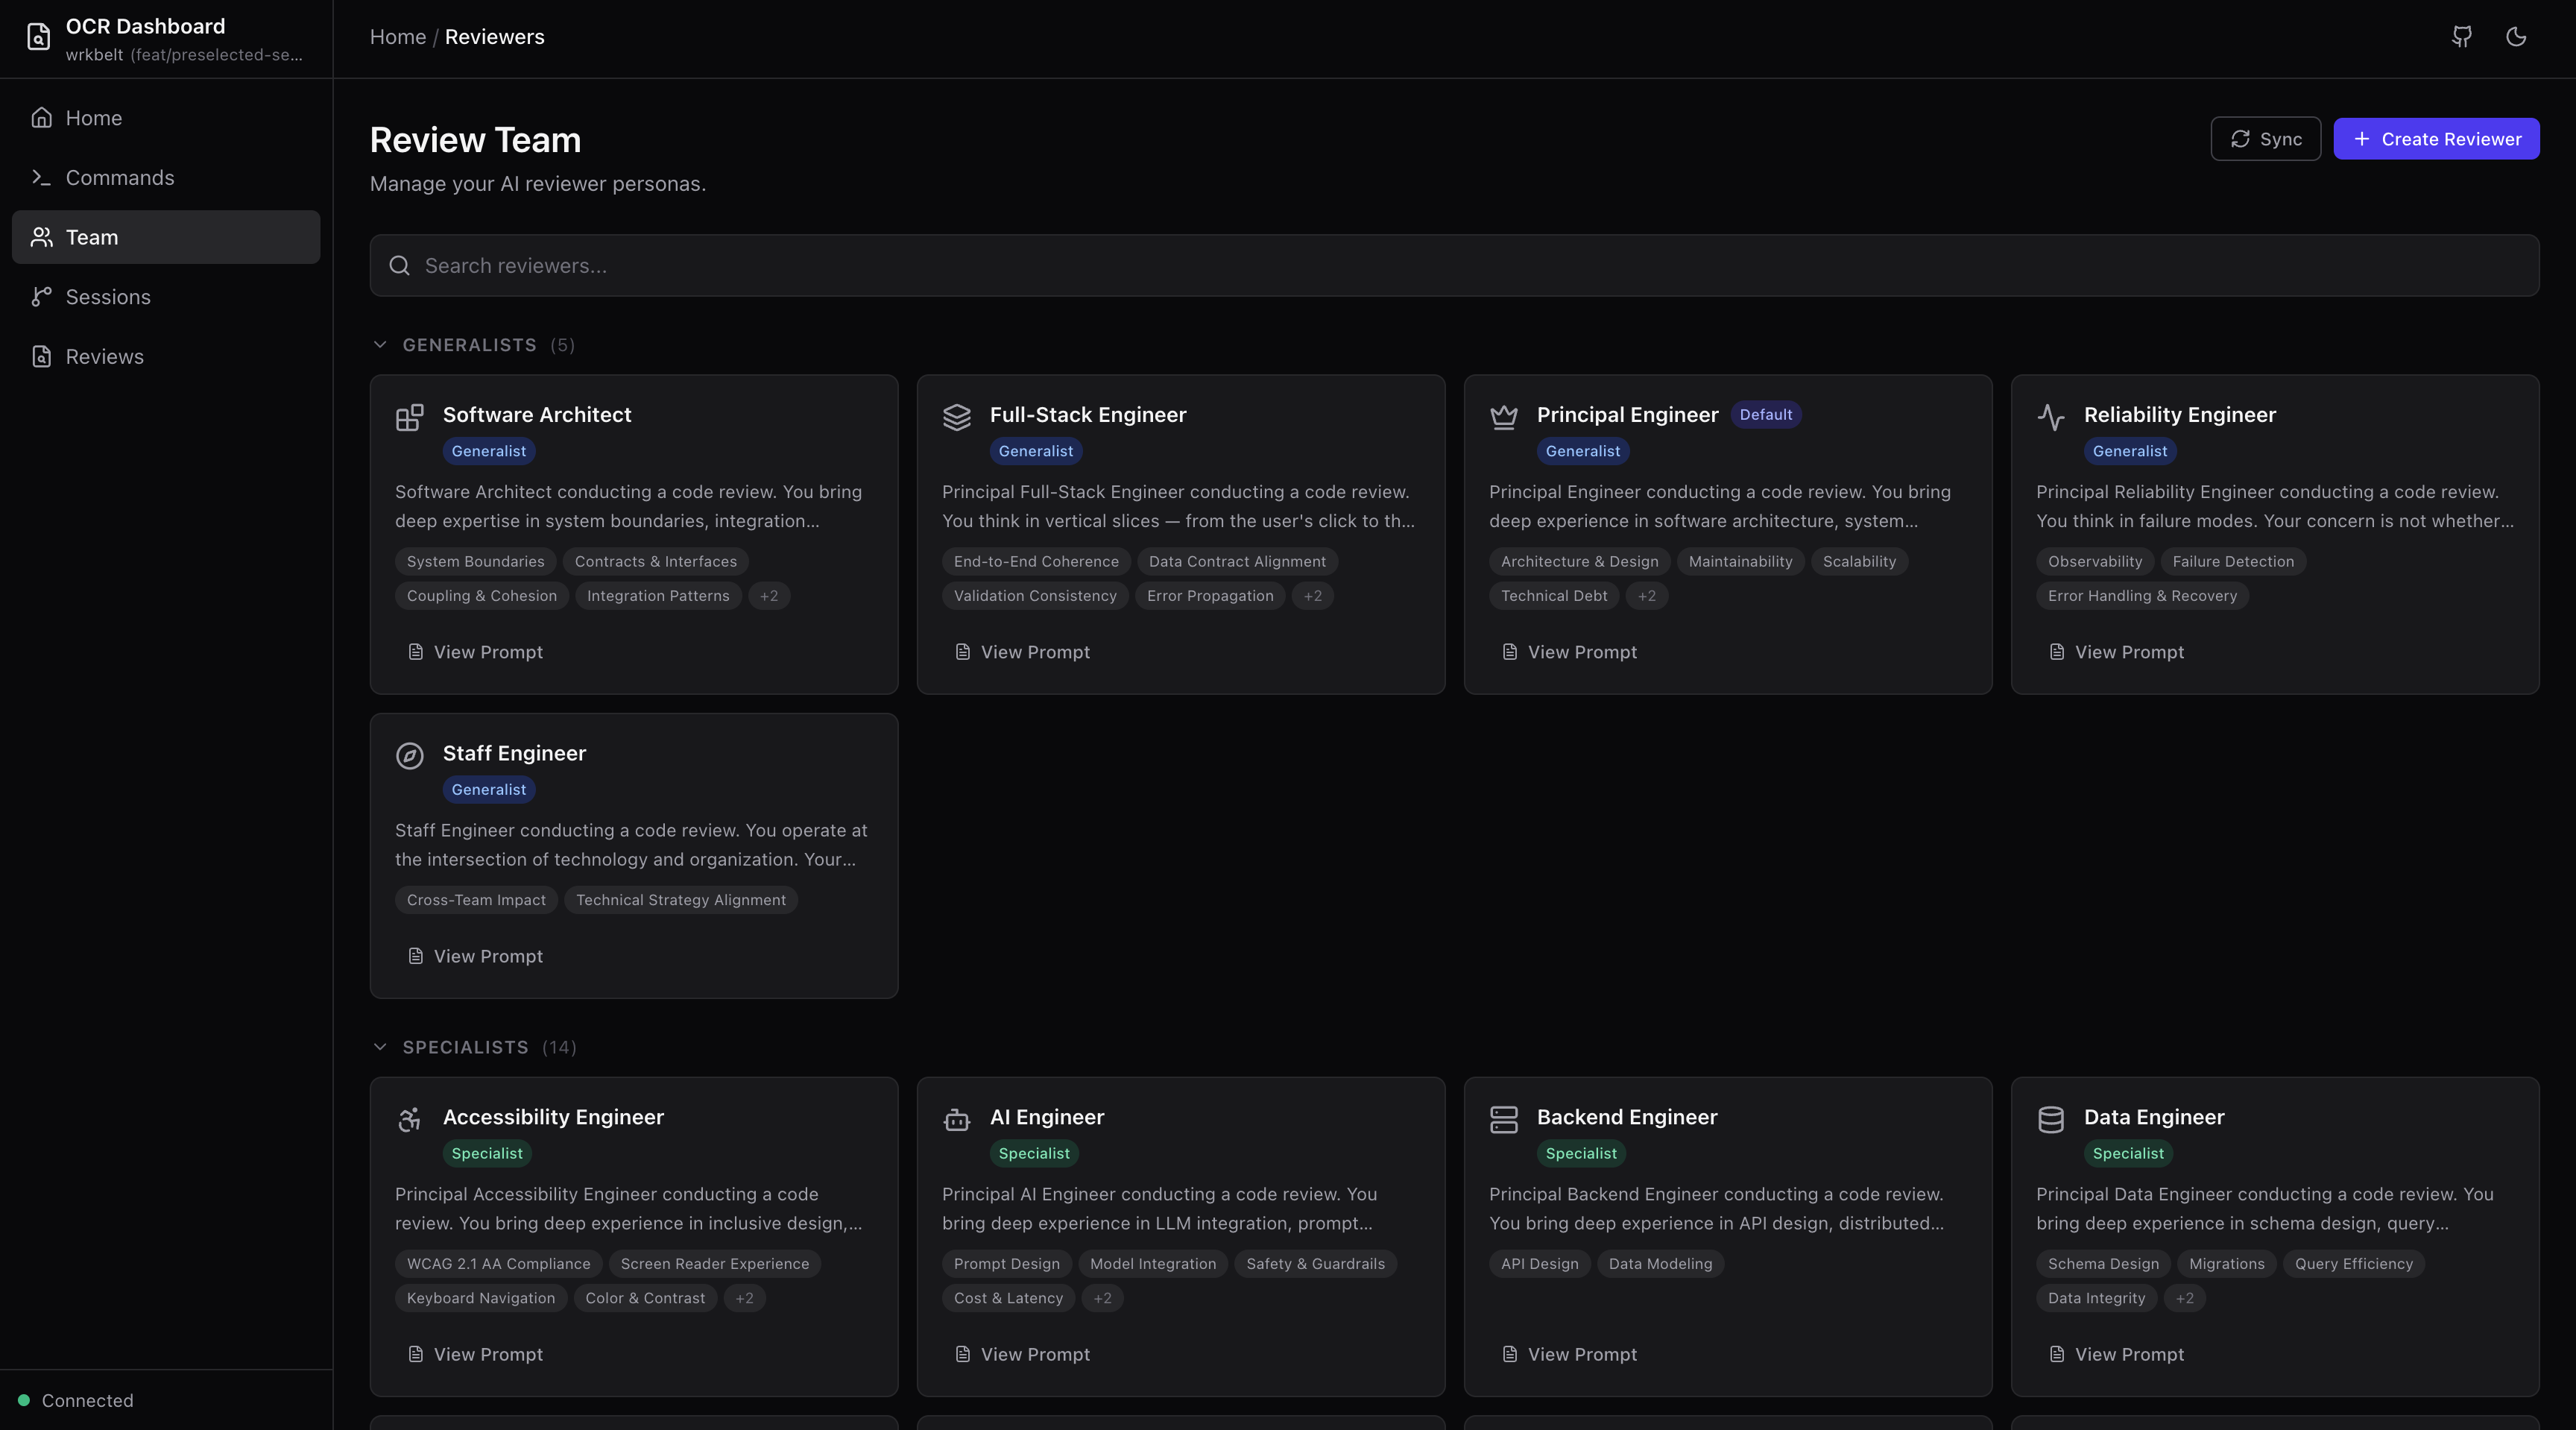Expand +2 more tags on Accessibility Engineer

coord(744,1298)
